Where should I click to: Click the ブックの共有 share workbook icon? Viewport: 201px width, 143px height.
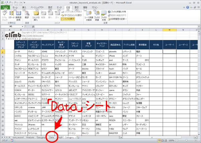104,16
